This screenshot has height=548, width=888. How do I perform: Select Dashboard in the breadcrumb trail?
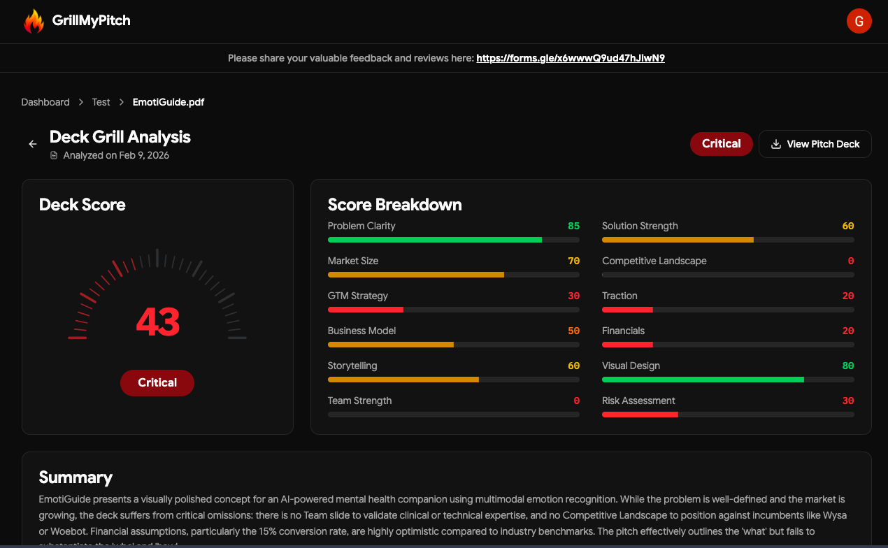45,102
